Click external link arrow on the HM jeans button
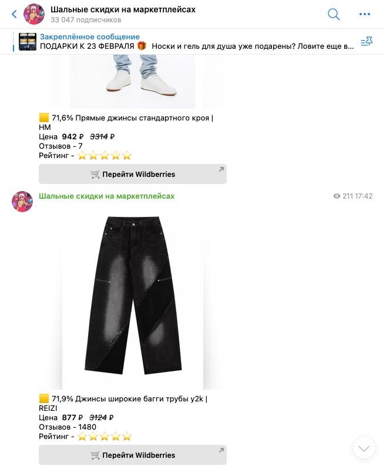383x469 pixels. pyautogui.click(x=221, y=169)
